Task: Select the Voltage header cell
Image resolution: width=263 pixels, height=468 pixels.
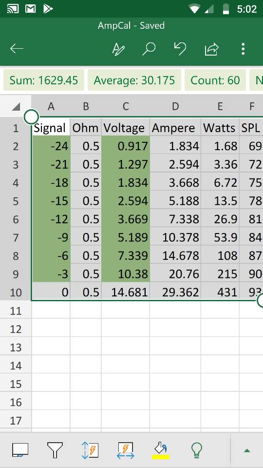Action: (x=126, y=128)
